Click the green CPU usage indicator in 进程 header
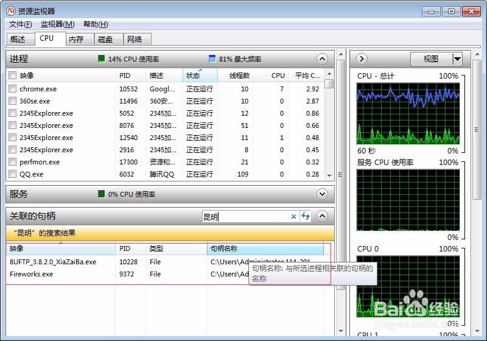This screenshot has width=487, height=341. tap(101, 58)
